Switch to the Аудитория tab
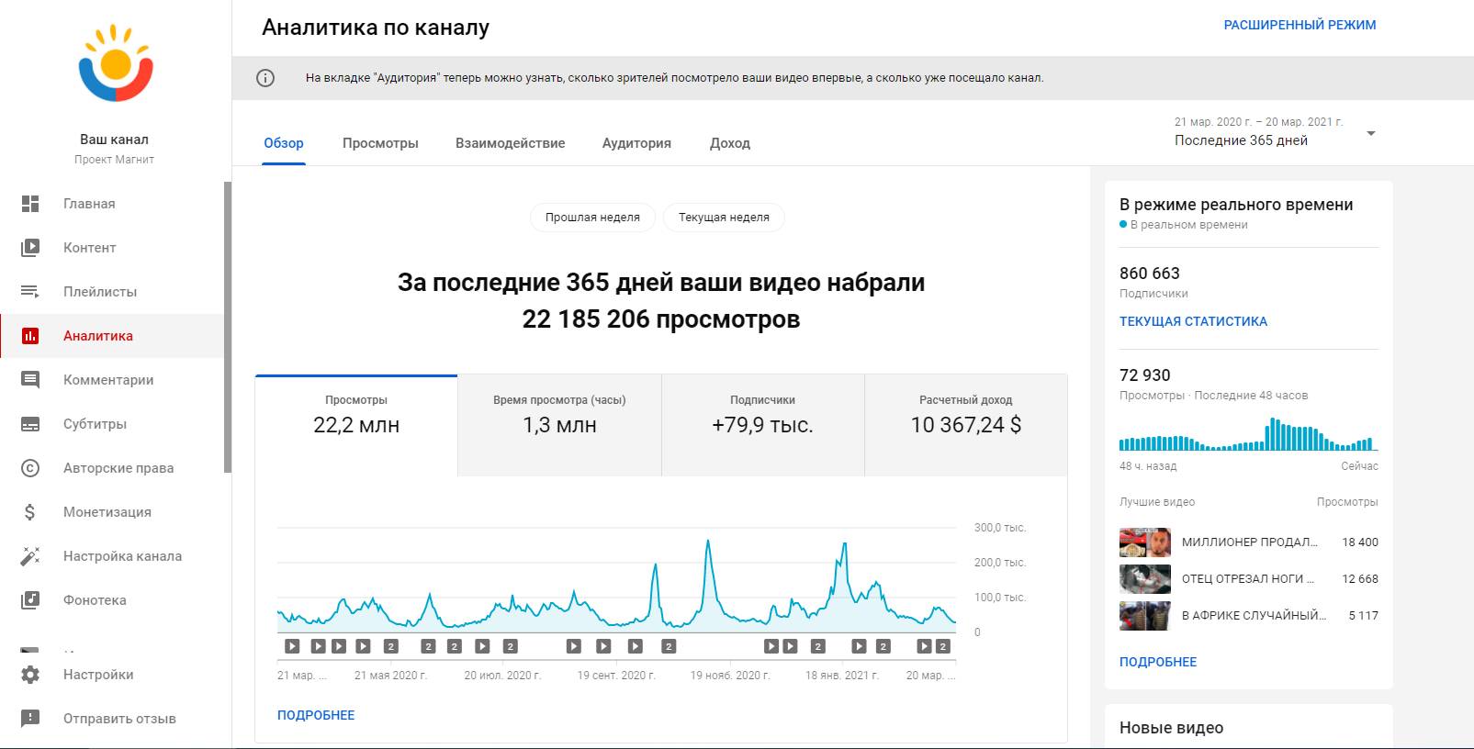Screen dimensions: 1474x749 [x=636, y=143]
